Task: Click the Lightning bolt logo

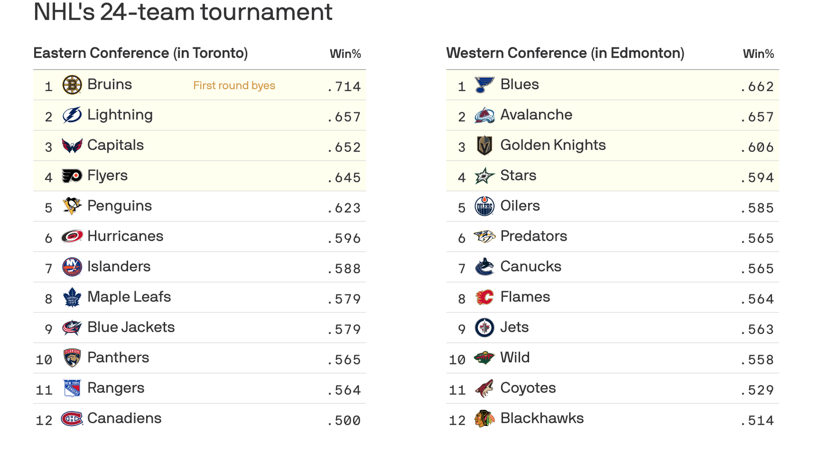Action: tap(72, 115)
